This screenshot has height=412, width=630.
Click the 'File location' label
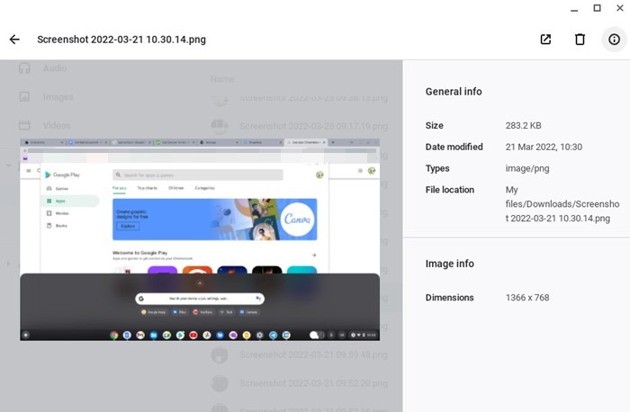pos(450,190)
